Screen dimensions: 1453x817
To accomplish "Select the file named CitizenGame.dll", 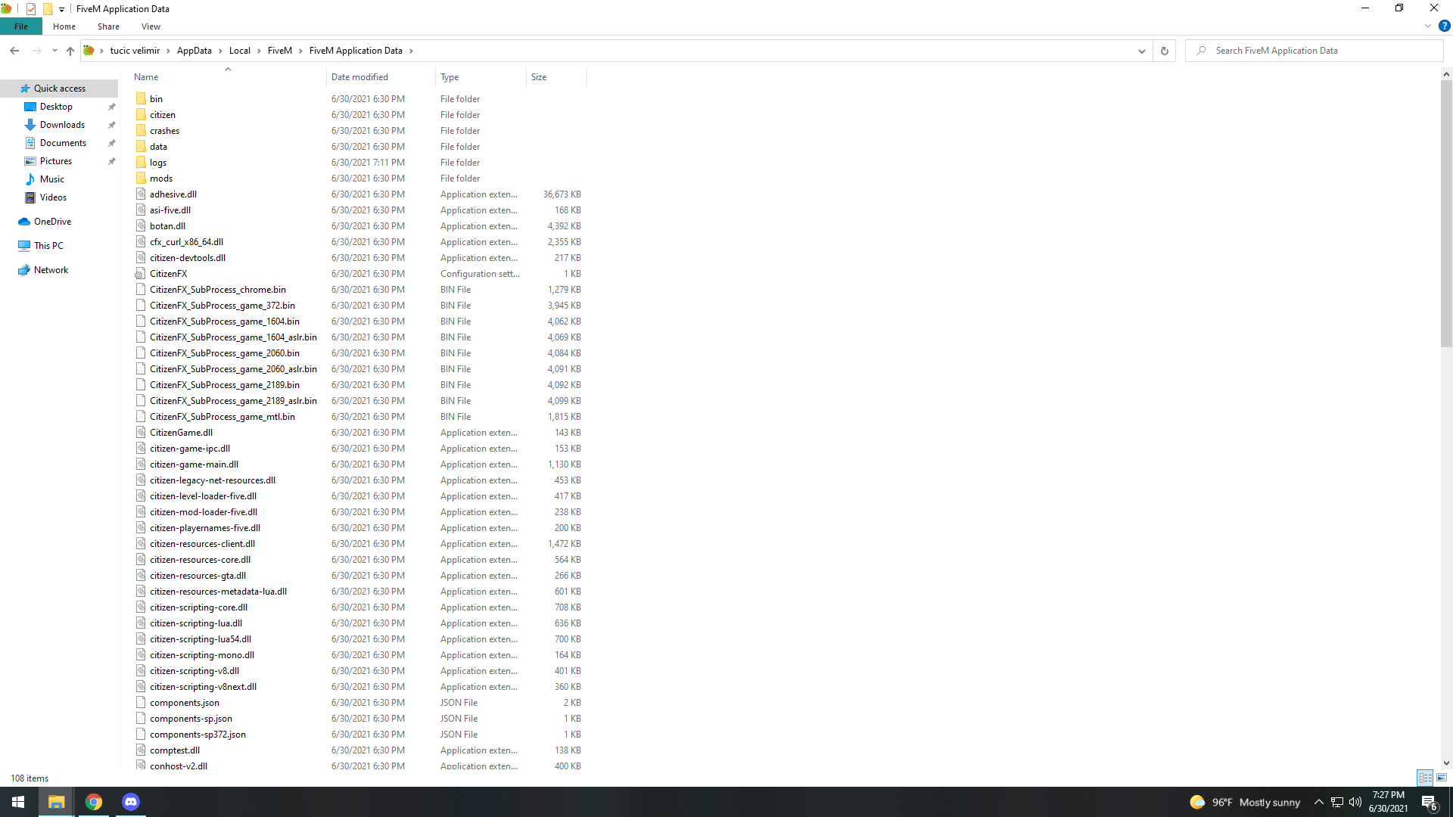I will click(x=181, y=433).
